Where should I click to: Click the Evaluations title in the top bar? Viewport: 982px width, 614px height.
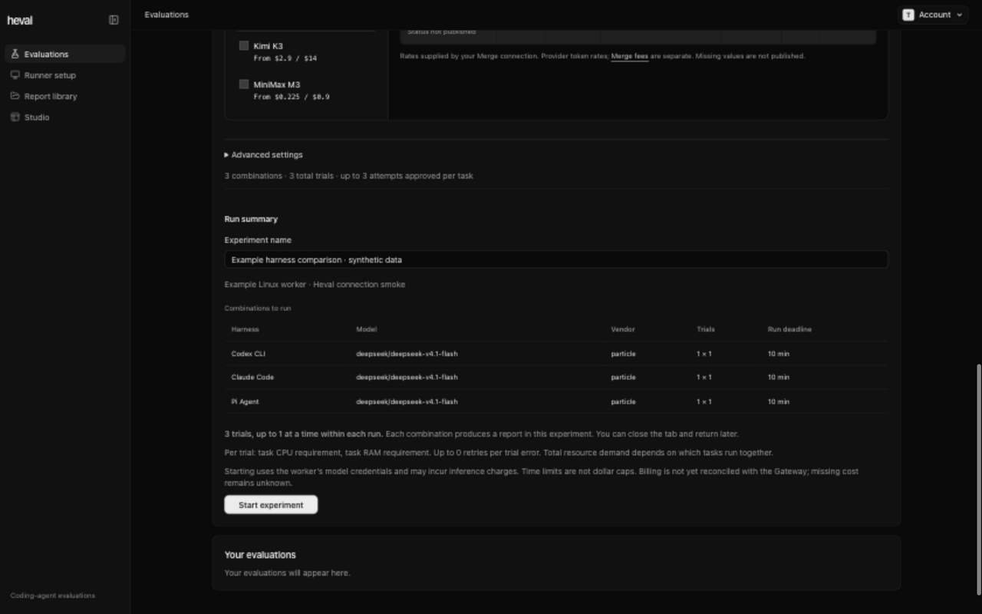(166, 15)
